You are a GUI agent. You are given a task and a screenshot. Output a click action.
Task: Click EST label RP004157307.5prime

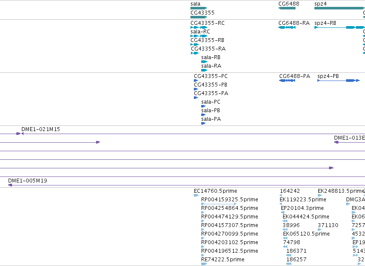point(229,226)
